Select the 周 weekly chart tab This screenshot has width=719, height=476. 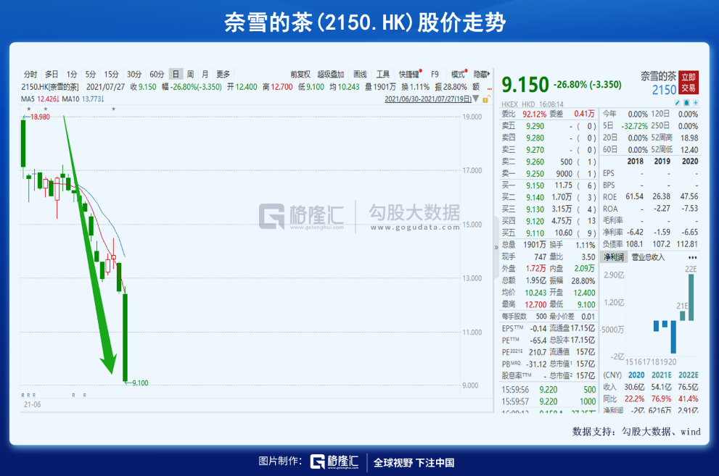tap(190, 74)
